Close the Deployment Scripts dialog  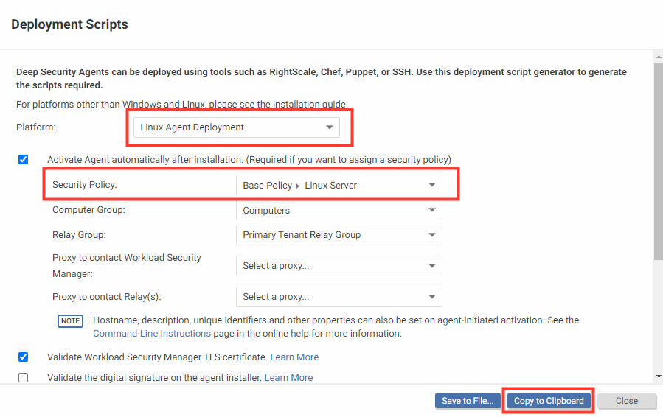627,401
